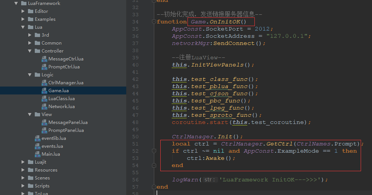The width and height of the screenshot is (372, 195).
Task: Click the logWarn call on line 56
Action: 250,180
